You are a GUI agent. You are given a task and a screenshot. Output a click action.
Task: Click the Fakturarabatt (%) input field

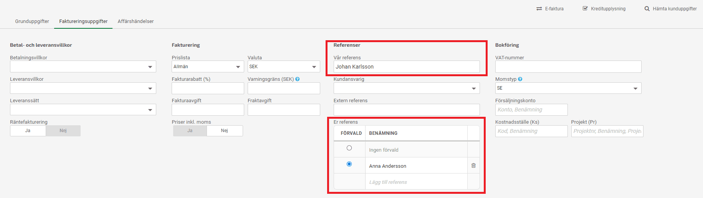point(208,88)
